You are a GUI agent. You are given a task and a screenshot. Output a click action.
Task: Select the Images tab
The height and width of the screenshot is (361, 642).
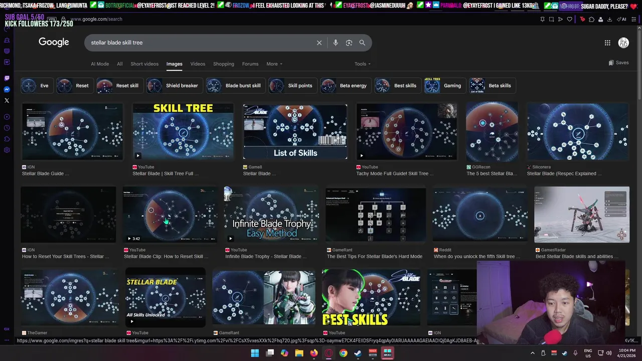[x=175, y=64]
